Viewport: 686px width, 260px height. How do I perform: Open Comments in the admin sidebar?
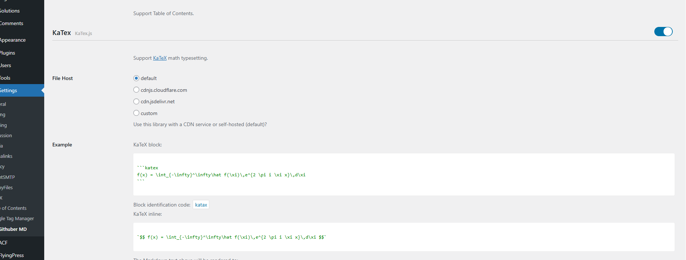(12, 23)
